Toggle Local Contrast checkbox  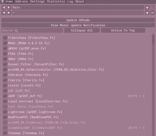click(5, 101)
